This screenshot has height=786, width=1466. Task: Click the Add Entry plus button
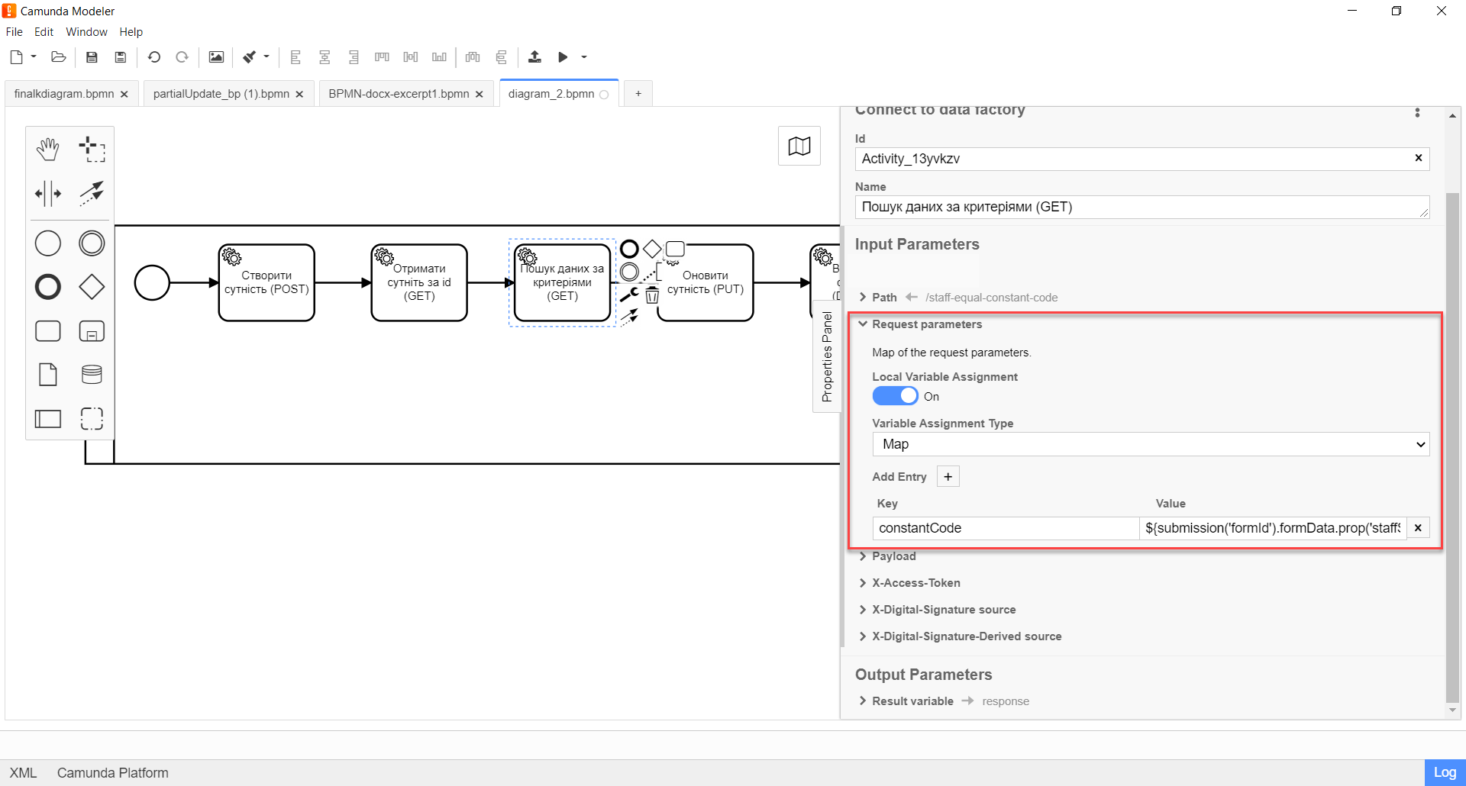coord(948,477)
